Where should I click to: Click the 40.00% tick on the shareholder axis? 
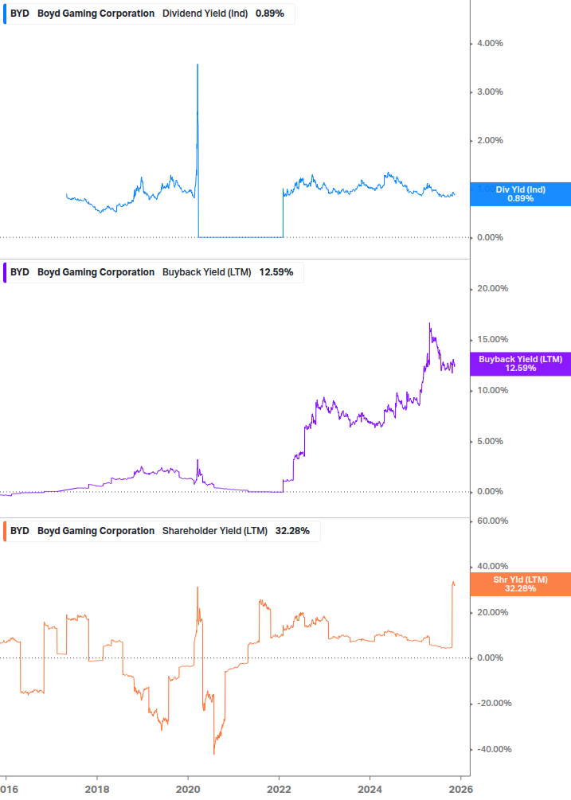(492, 566)
